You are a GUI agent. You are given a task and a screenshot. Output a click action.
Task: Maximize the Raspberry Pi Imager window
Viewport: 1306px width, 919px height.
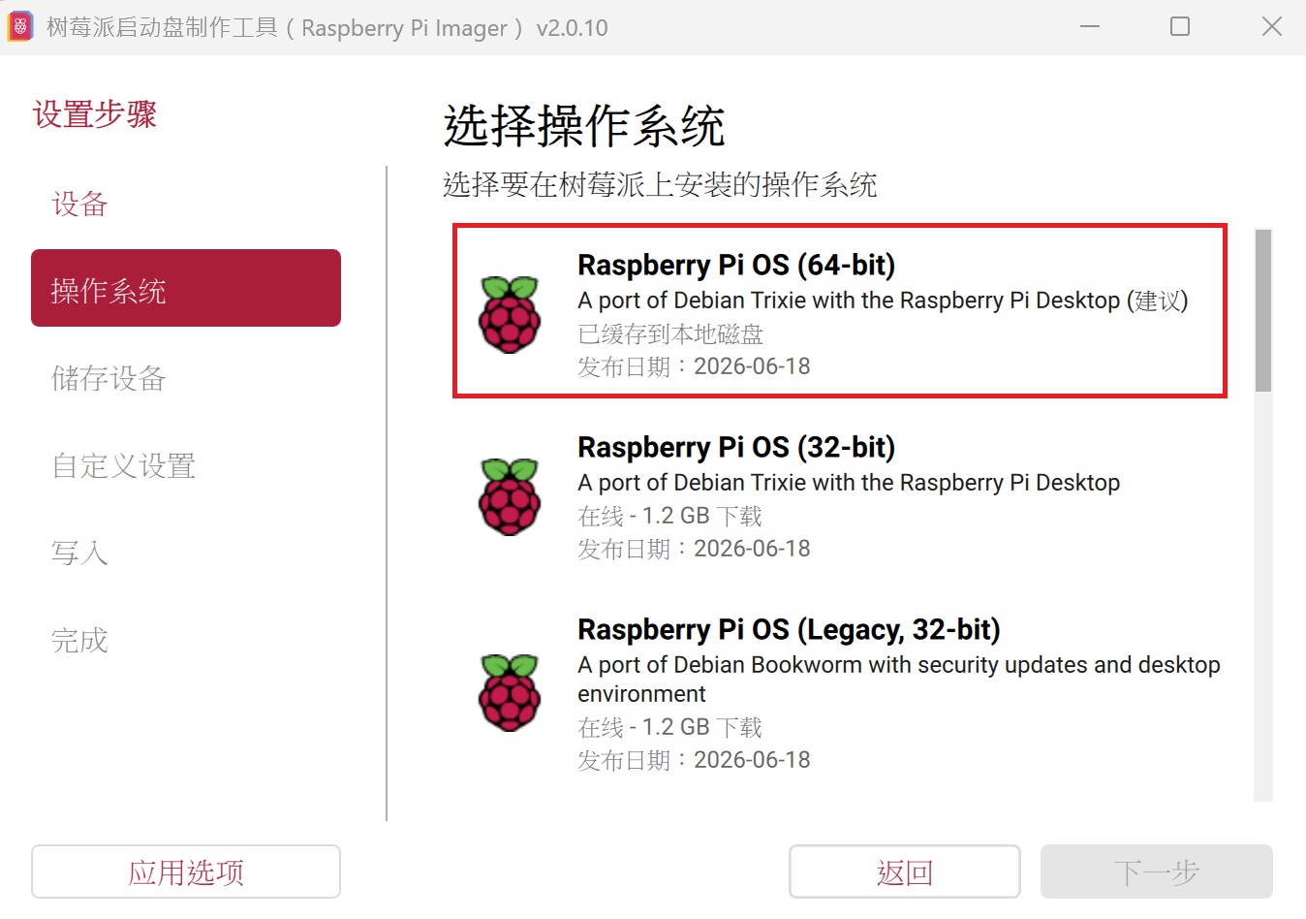click(x=1180, y=27)
